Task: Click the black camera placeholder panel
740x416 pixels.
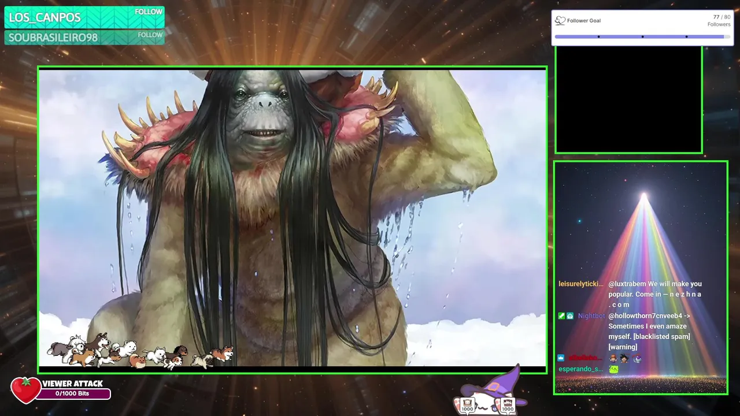Action: pos(629,100)
